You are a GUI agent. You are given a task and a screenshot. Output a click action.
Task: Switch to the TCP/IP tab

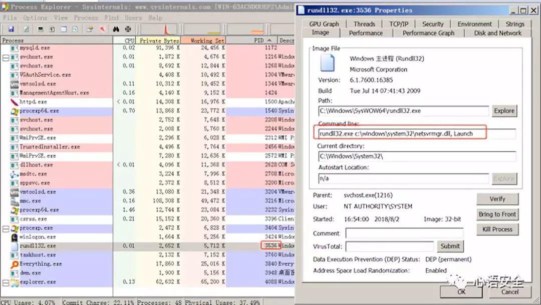[x=399, y=24]
